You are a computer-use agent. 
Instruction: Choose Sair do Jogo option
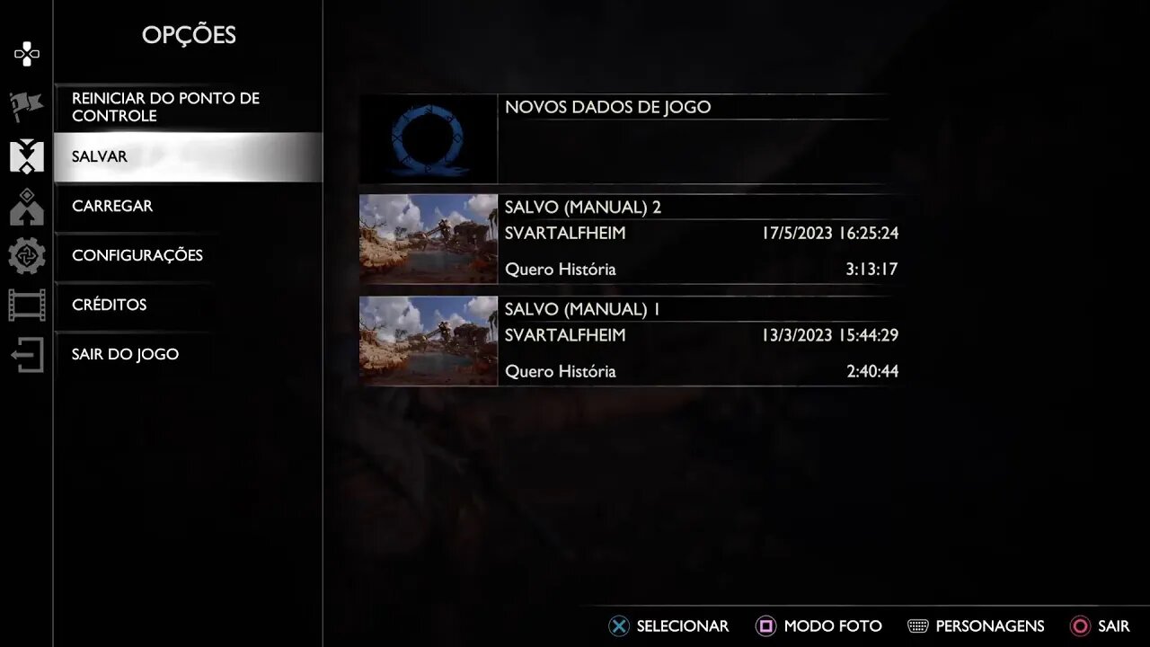188,354
